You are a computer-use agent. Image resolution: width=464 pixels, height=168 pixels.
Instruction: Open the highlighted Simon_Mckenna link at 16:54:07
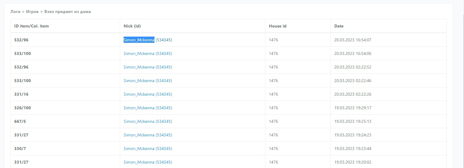click(x=139, y=40)
